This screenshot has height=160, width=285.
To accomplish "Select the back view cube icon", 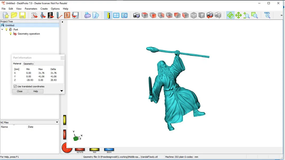I will [x=177, y=15].
